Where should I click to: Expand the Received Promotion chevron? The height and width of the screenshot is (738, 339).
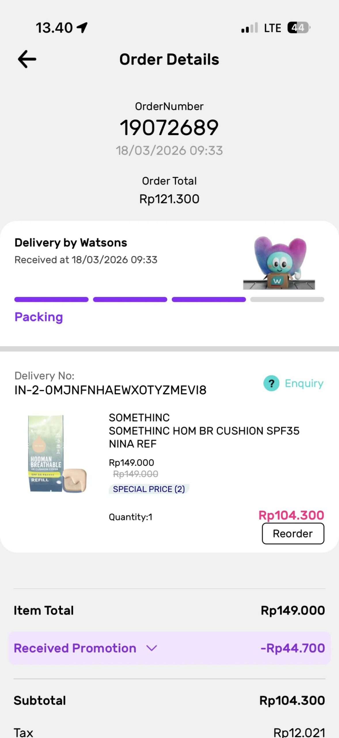(x=151, y=648)
